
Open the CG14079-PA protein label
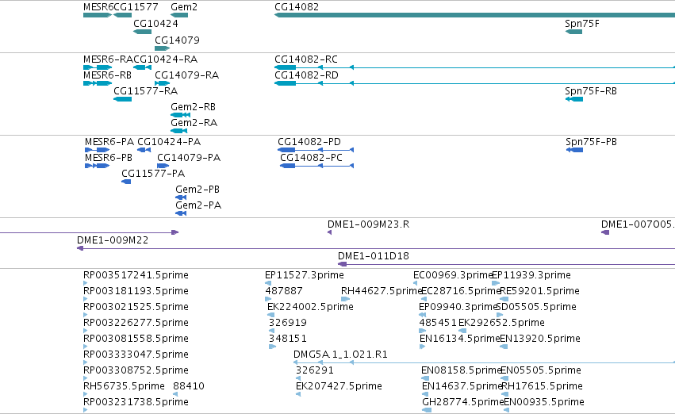point(189,158)
